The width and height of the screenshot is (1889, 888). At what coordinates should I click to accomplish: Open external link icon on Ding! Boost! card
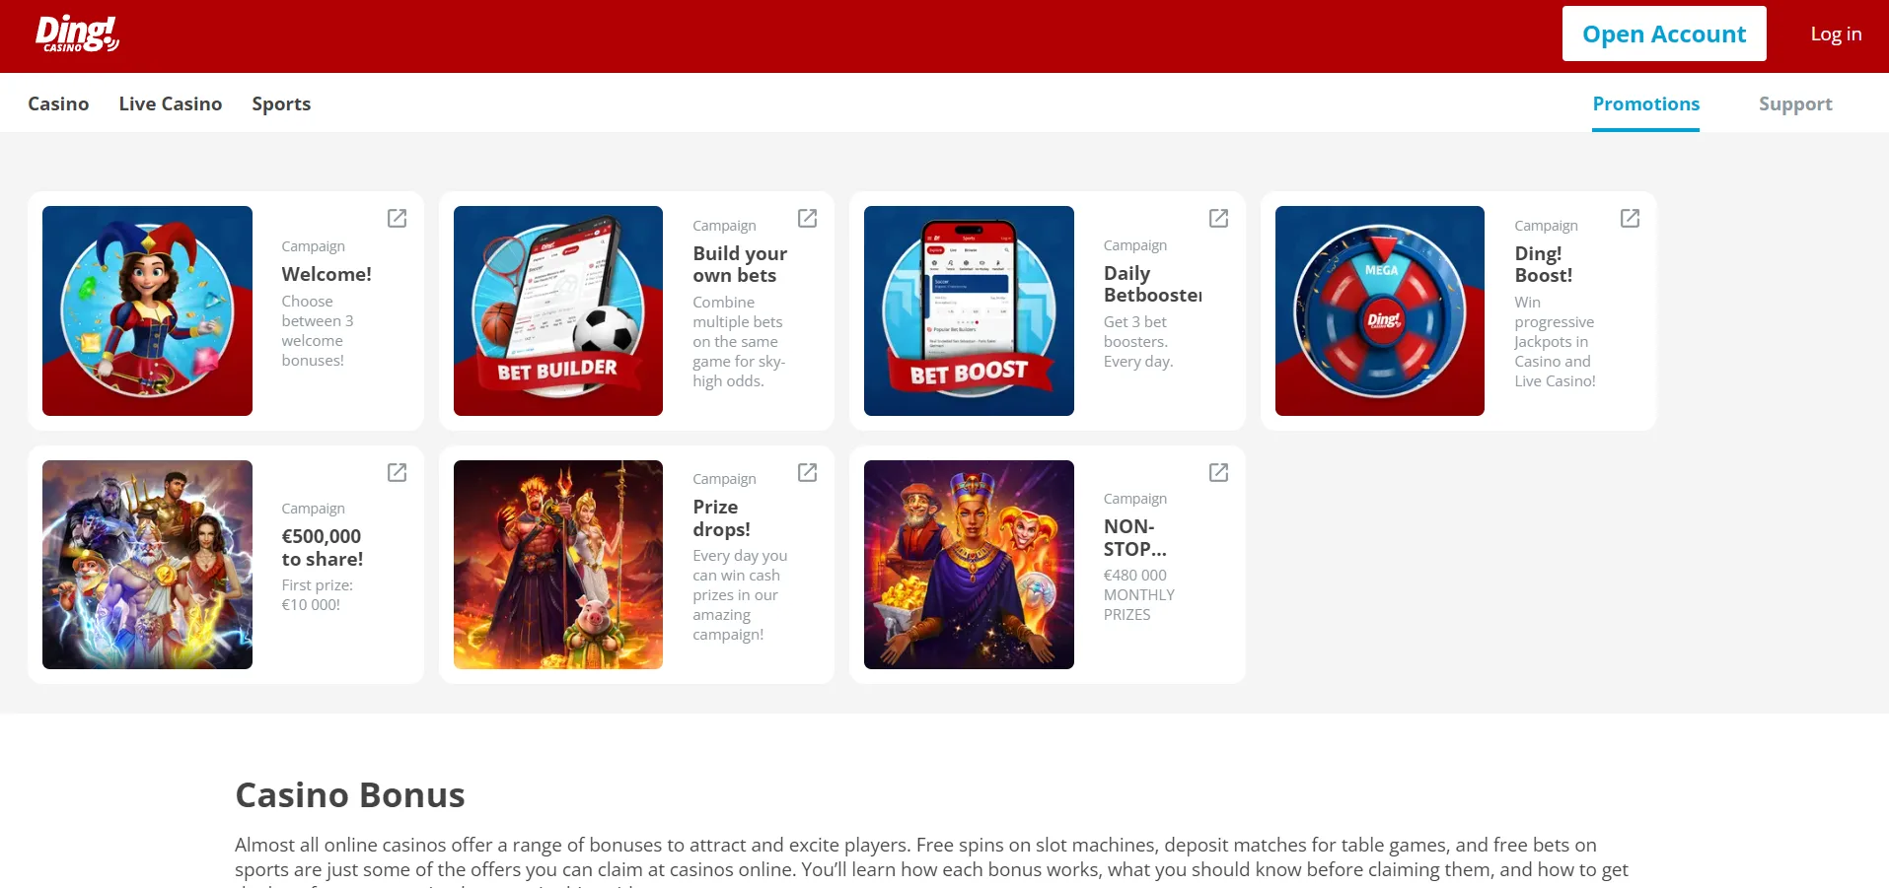coord(1630,218)
